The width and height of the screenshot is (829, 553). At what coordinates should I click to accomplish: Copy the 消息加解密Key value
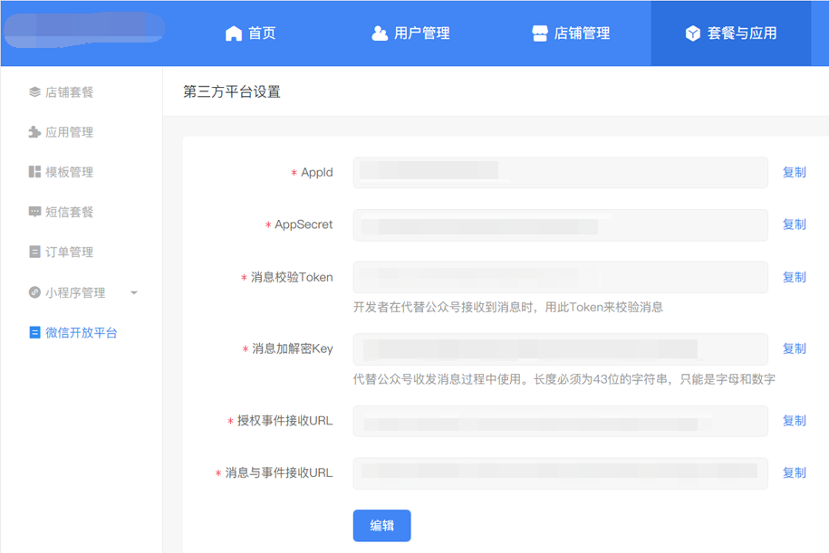click(794, 348)
